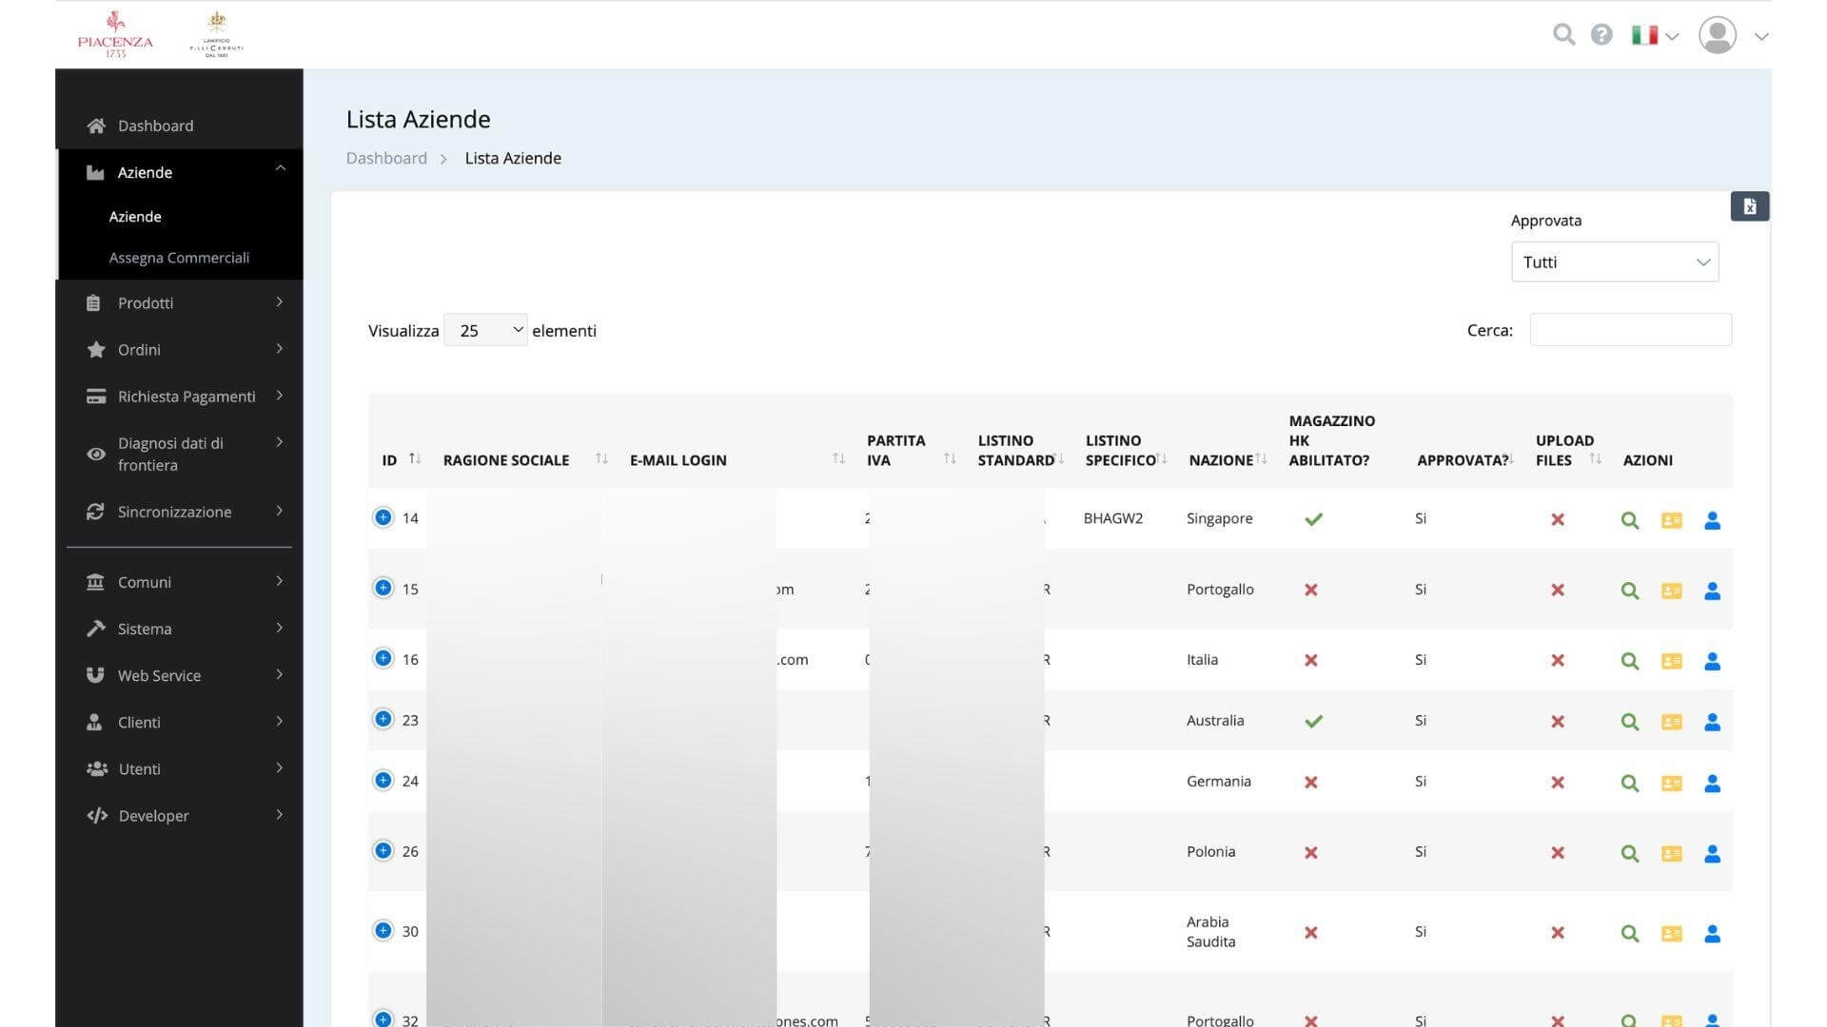Viewport: 1827px width, 1027px height.
Task: Click the Lanificio Cerruti logo
Action: pos(217,34)
